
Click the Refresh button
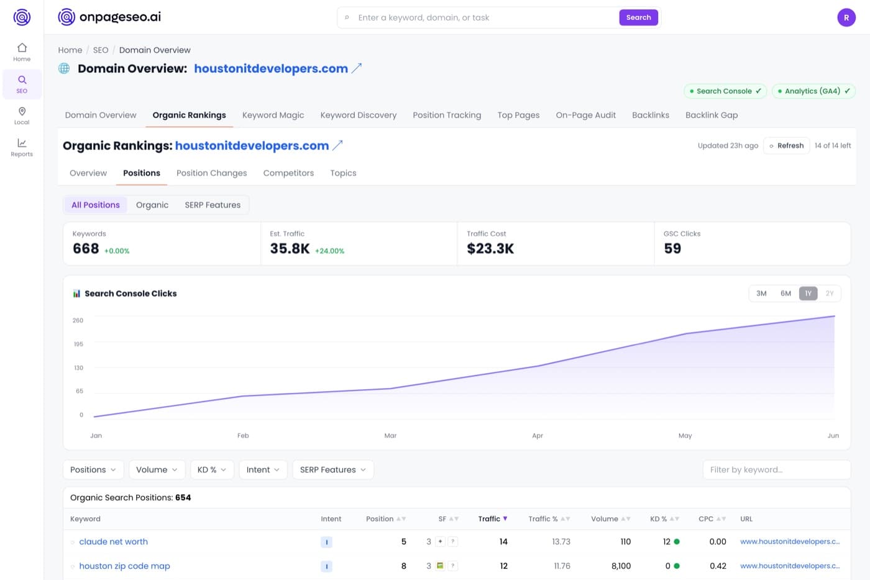coord(786,145)
